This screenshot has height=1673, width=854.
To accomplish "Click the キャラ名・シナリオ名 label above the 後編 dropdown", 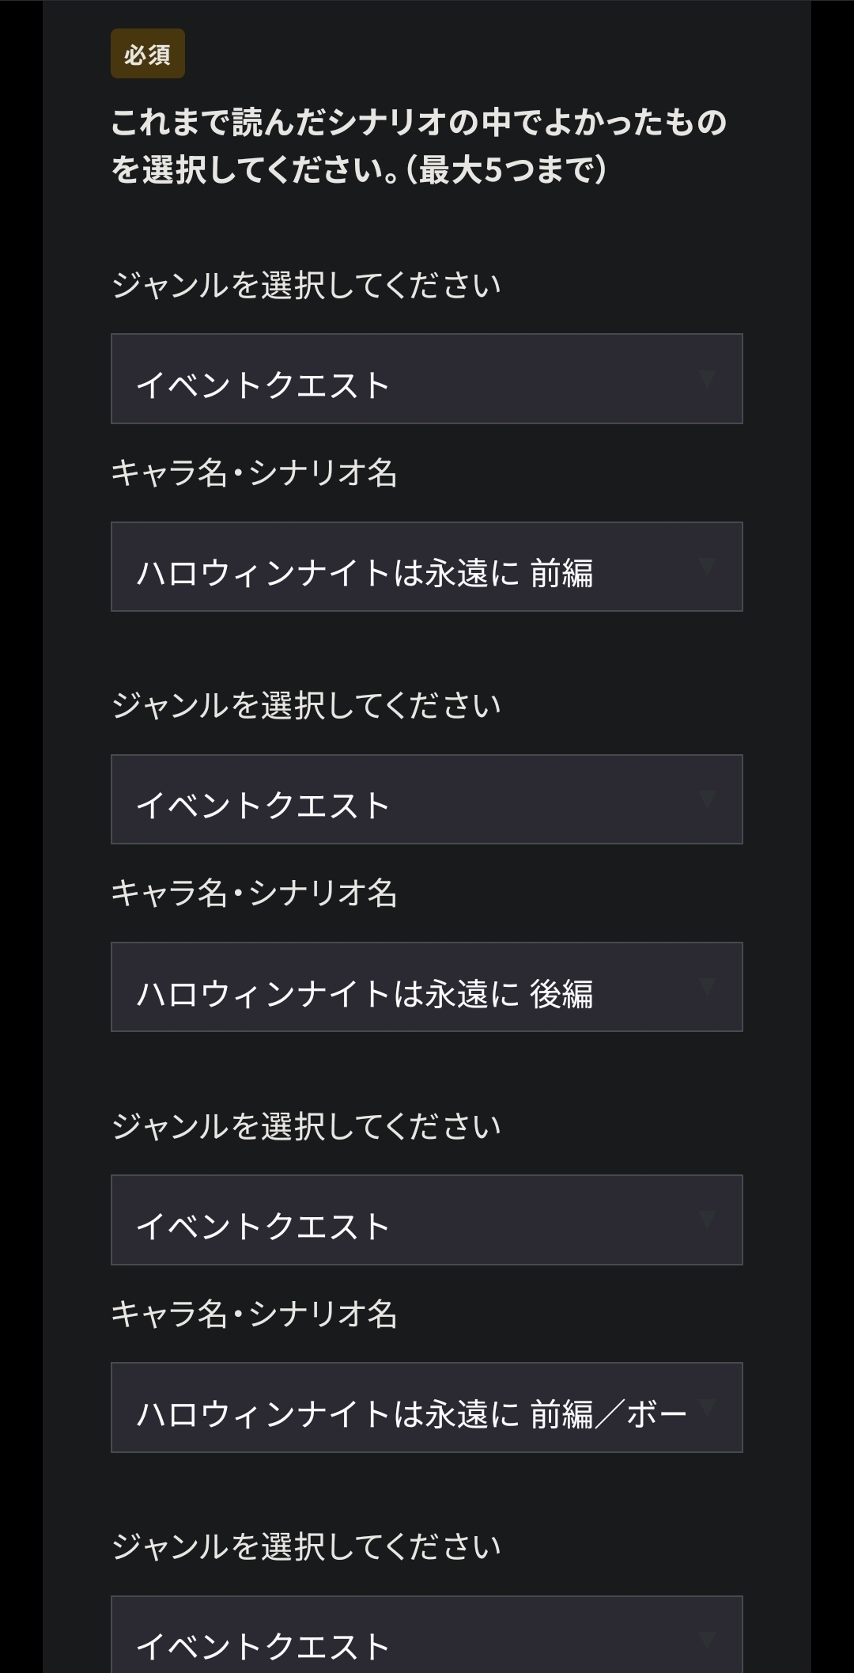I will coord(254,893).
